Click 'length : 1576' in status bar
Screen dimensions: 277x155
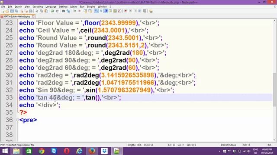tap(135, 145)
